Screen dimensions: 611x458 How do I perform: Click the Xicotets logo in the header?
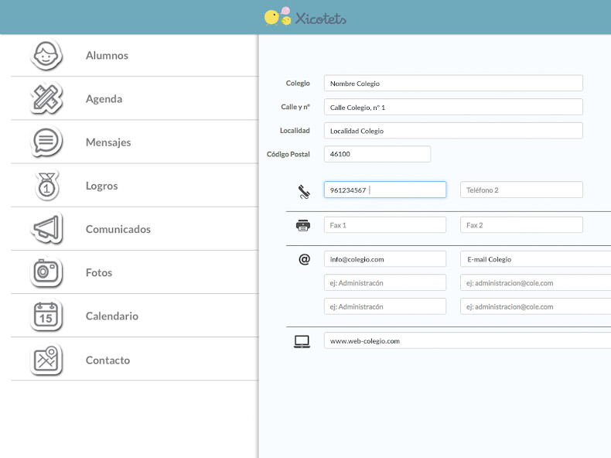pos(305,17)
